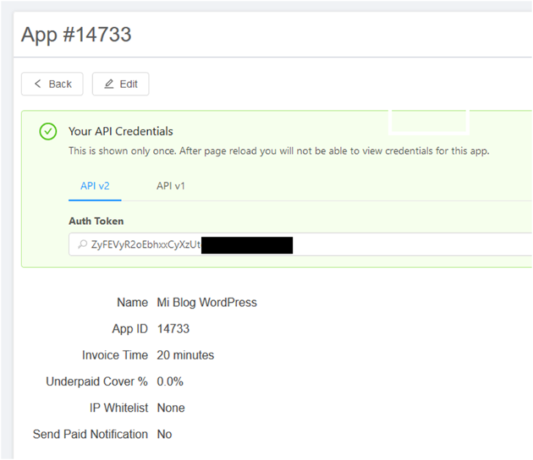Image resolution: width=533 pixels, height=460 pixels.
Task: Click the green checkmark circle icon
Action: pyautogui.click(x=48, y=131)
